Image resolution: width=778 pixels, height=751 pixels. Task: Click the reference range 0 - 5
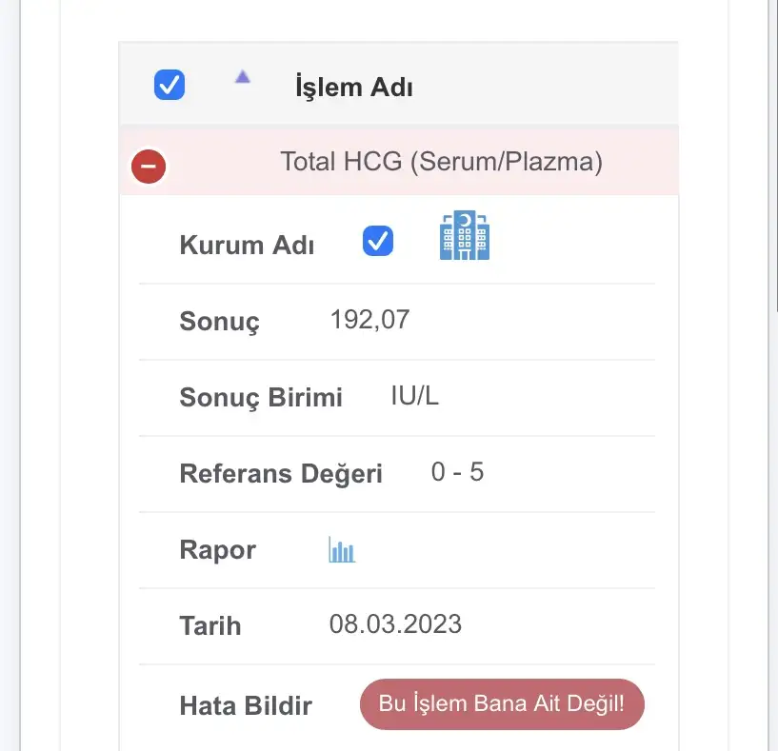click(x=457, y=471)
